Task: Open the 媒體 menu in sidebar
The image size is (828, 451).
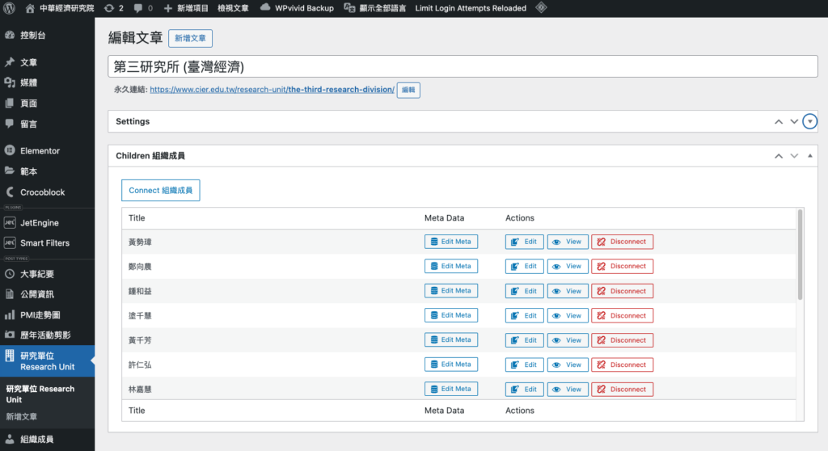Action: pos(28,82)
